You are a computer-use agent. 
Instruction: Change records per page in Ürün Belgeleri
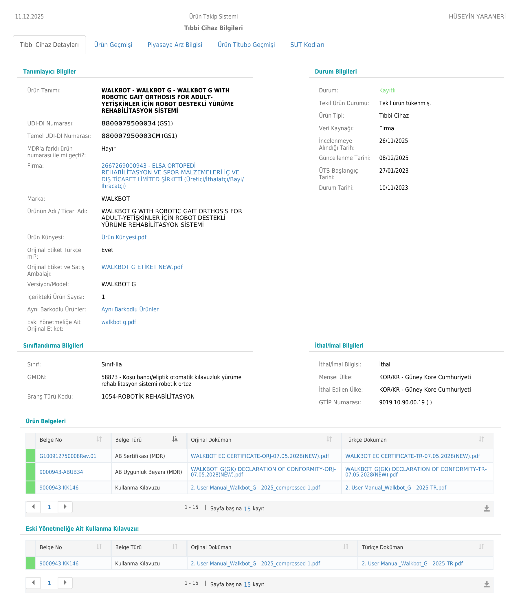[x=247, y=509]
